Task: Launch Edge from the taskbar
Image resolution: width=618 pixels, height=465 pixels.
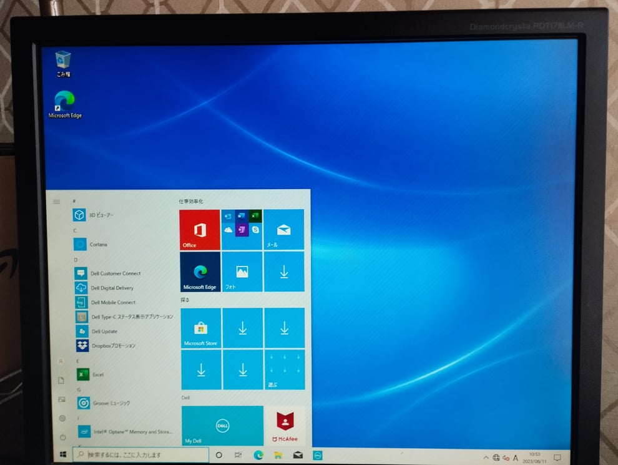Action: [258, 455]
